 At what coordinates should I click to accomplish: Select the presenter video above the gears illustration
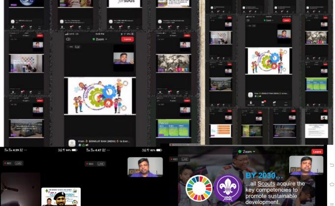coord(123,58)
